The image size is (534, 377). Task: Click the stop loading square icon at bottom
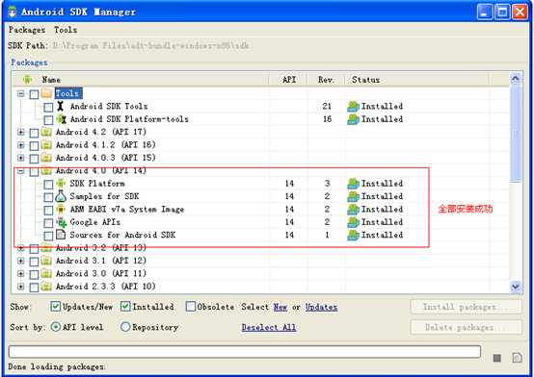tap(496, 358)
